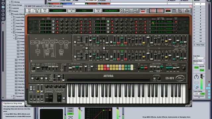
Task: Toggle the ribbon section HOLD button
Action: [154, 78]
